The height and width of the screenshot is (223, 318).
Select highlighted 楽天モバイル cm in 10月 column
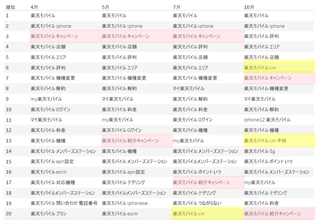(x=260, y=68)
